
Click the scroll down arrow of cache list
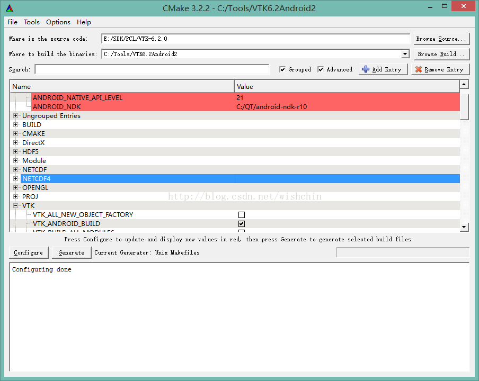point(464,226)
